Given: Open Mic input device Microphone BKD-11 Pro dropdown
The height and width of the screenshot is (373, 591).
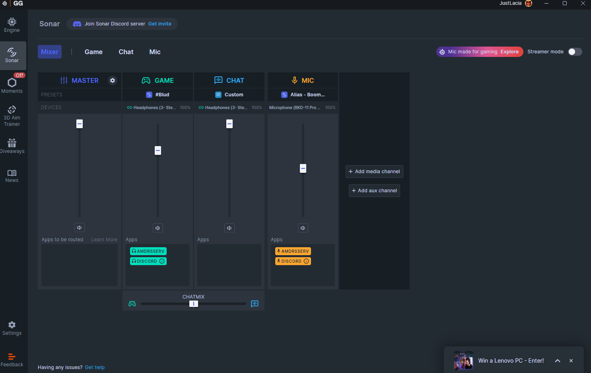Looking at the screenshot, I should pyautogui.click(x=303, y=107).
